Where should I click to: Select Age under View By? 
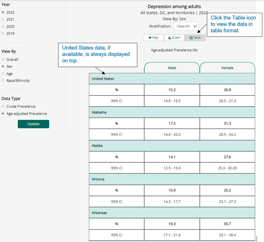(x=3, y=73)
